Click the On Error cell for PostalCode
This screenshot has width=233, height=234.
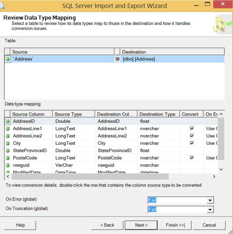[211, 158]
